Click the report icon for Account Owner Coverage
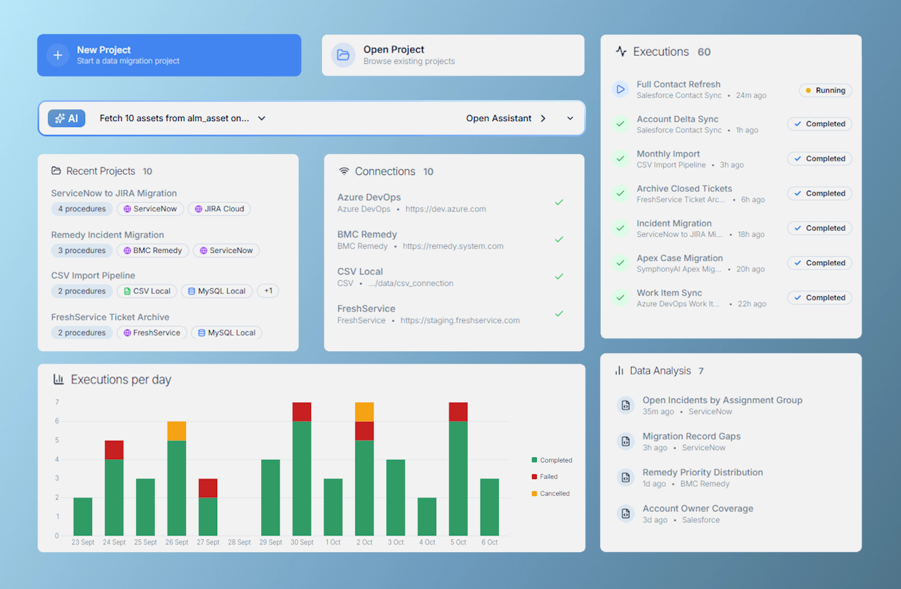The height and width of the screenshot is (589, 901). tap(626, 514)
